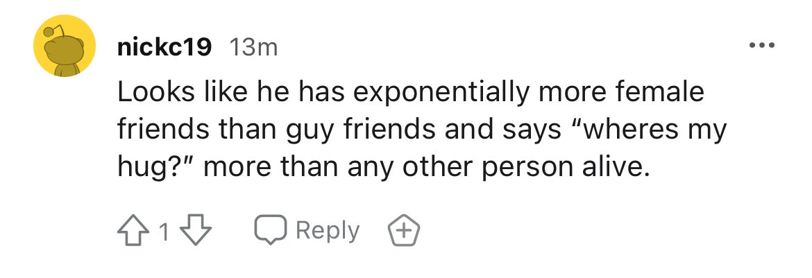Click the "13m" comment timestamp
The height and width of the screenshot is (278, 812).
253,47
